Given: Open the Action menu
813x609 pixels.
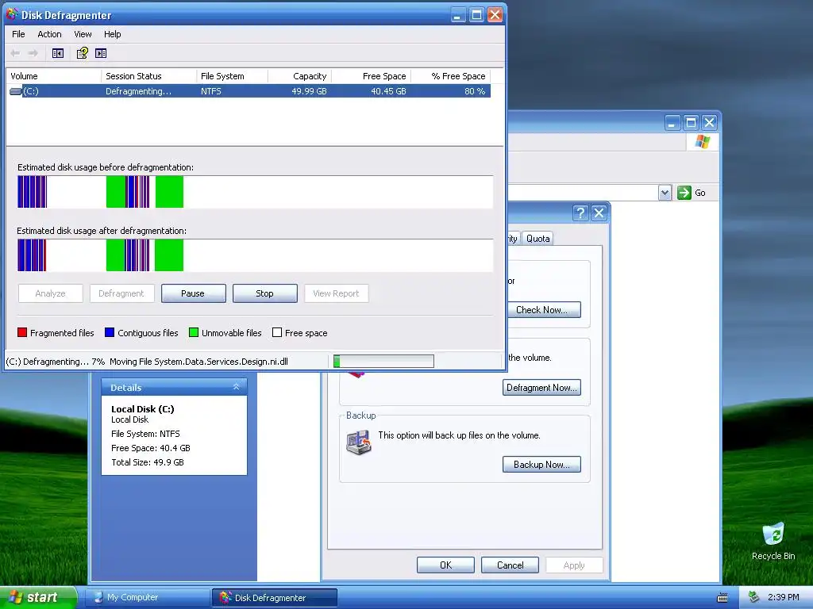Looking at the screenshot, I should click(49, 34).
